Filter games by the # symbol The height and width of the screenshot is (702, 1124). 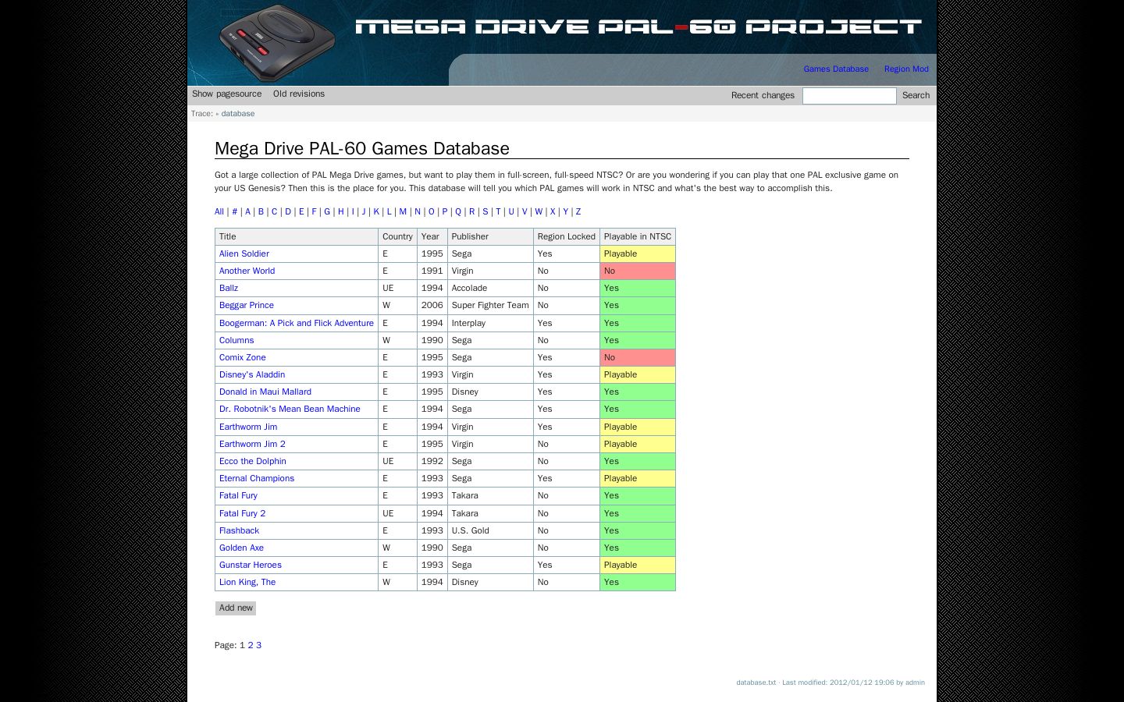click(235, 212)
